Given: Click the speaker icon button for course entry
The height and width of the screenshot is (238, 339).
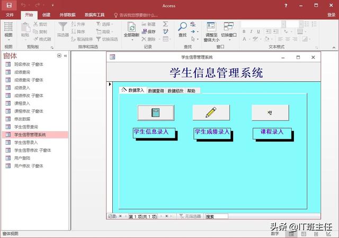Looking at the screenshot, I should (270, 112).
